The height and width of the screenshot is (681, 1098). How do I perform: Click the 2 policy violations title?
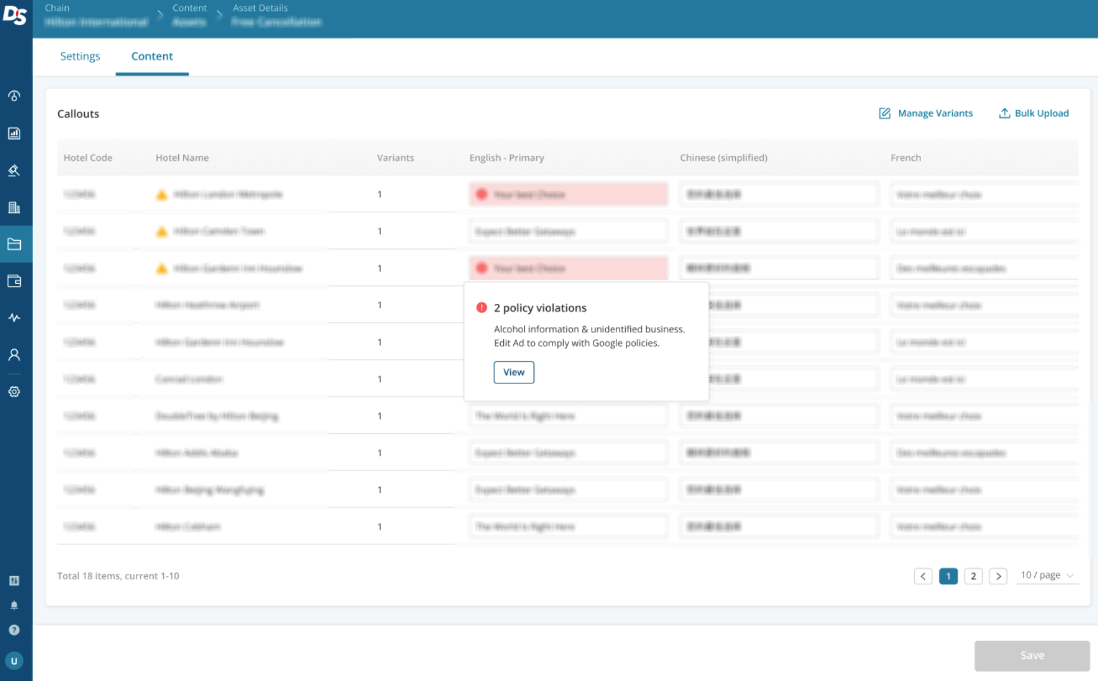coord(540,308)
